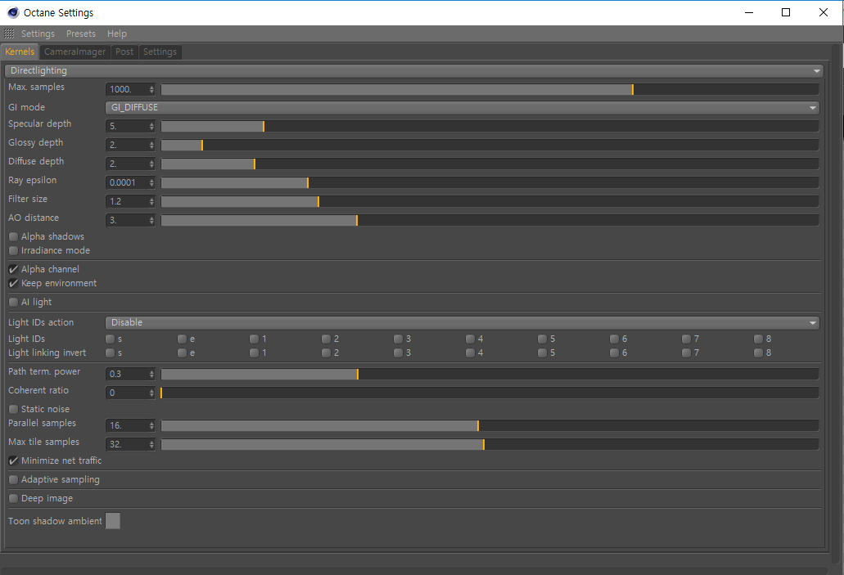Screen dimensions: 844x575
Task: Check Light linking invert checkbox 7
Action: tap(686, 353)
